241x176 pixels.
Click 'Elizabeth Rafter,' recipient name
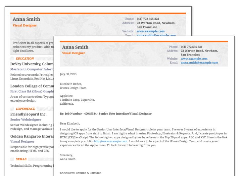[71, 84]
